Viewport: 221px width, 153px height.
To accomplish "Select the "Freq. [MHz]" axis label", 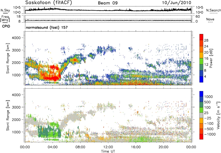I will click(5, 19).
